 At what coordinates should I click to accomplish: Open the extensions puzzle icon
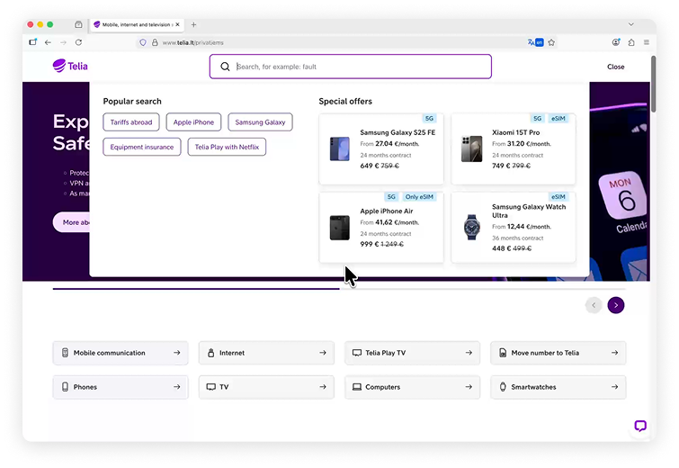pos(631,42)
